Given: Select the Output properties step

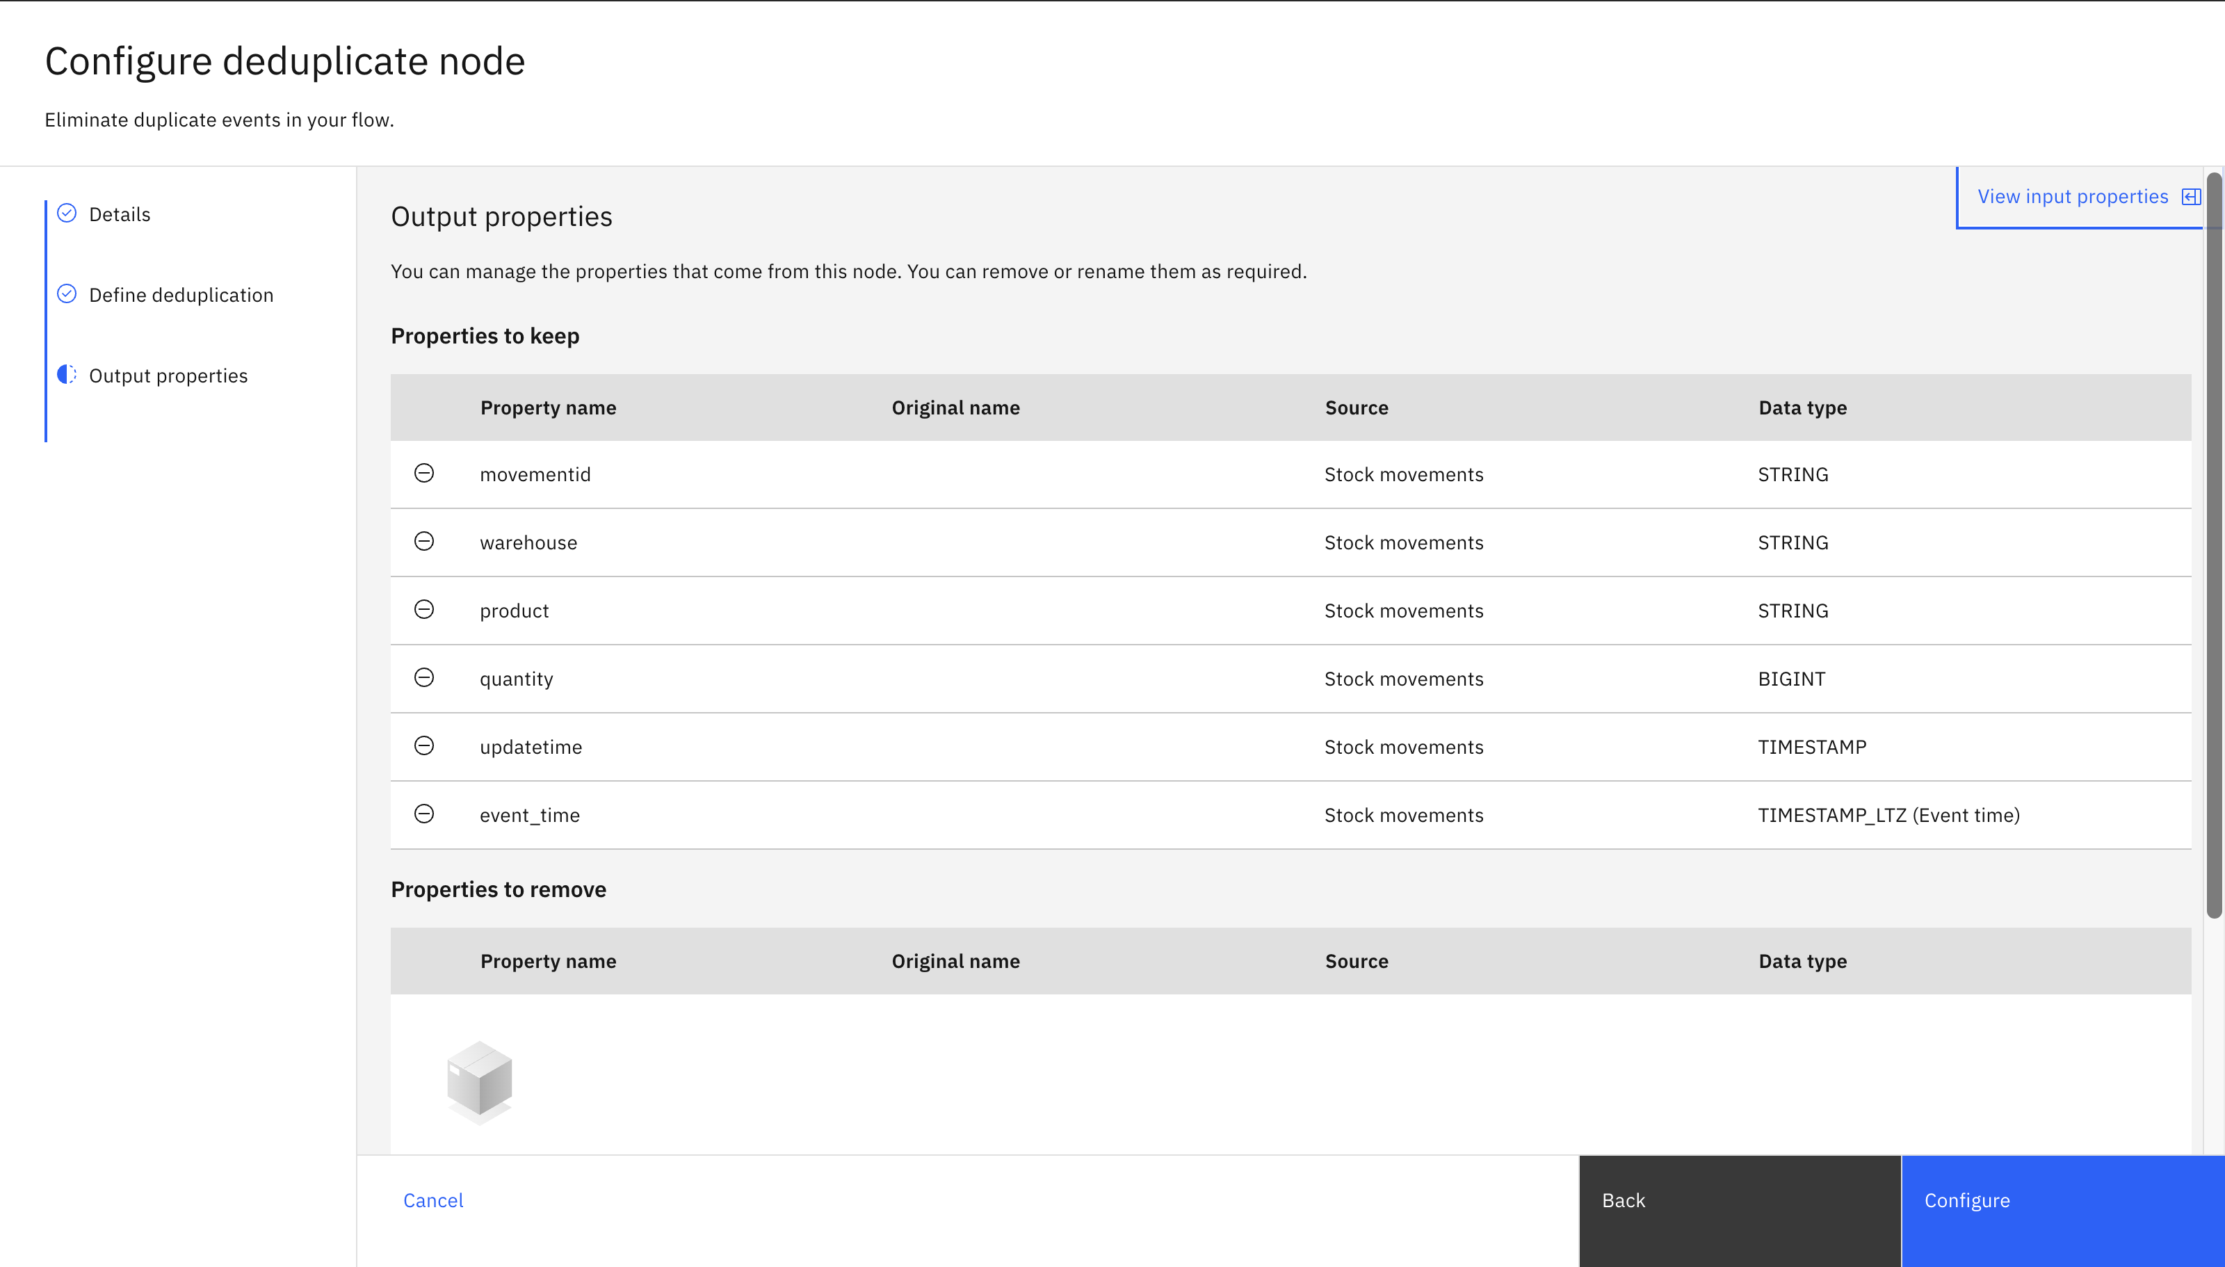Looking at the screenshot, I should (168, 375).
